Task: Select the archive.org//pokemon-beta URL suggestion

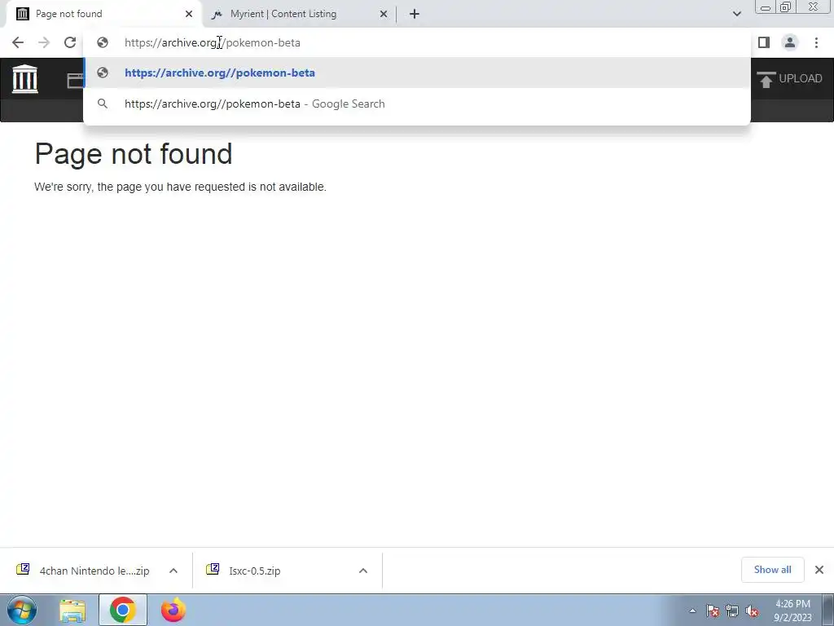Action: point(417,73)
